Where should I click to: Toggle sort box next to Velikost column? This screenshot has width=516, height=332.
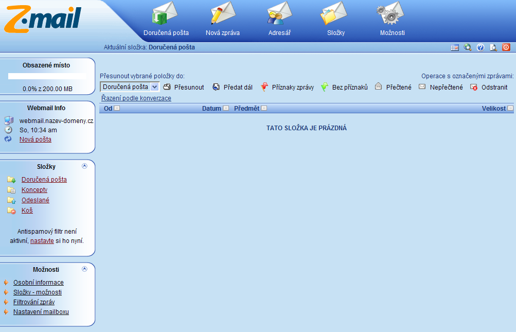[x=510, y=109]
